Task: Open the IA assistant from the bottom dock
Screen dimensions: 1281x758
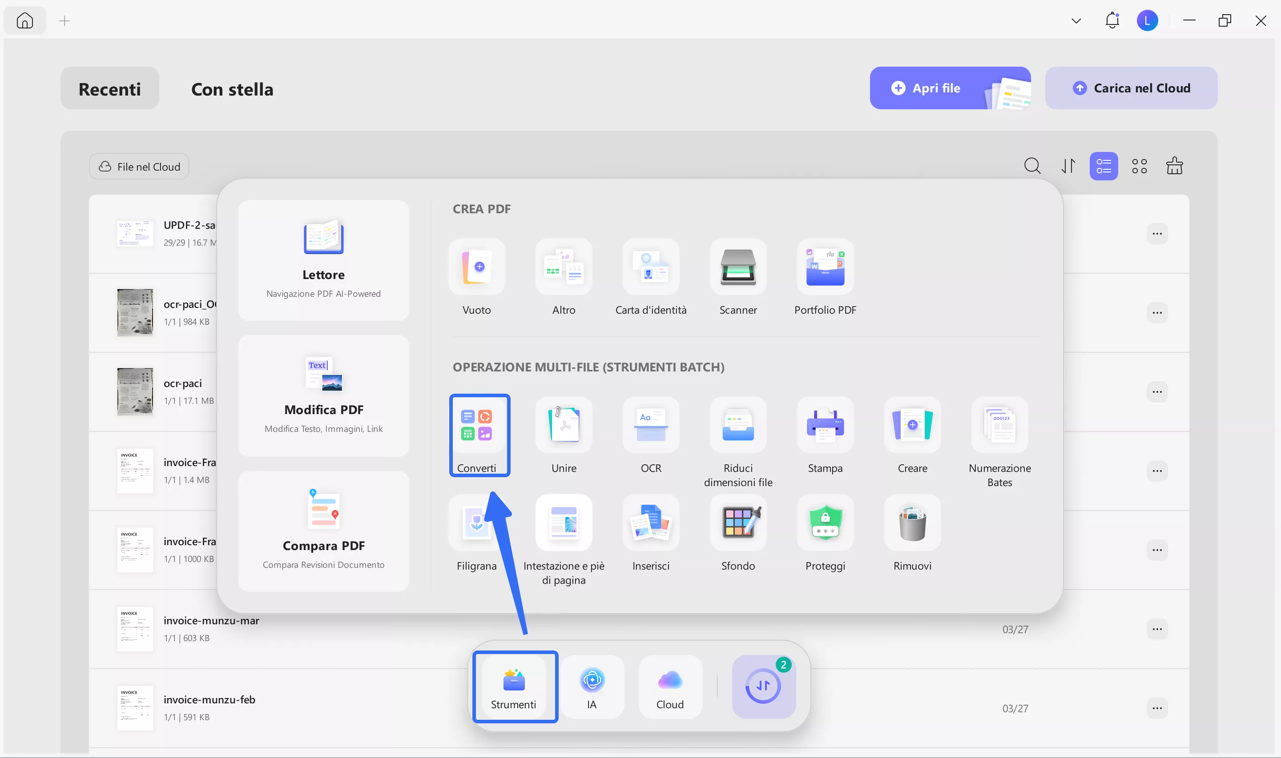Action: [x=592, y=686]
